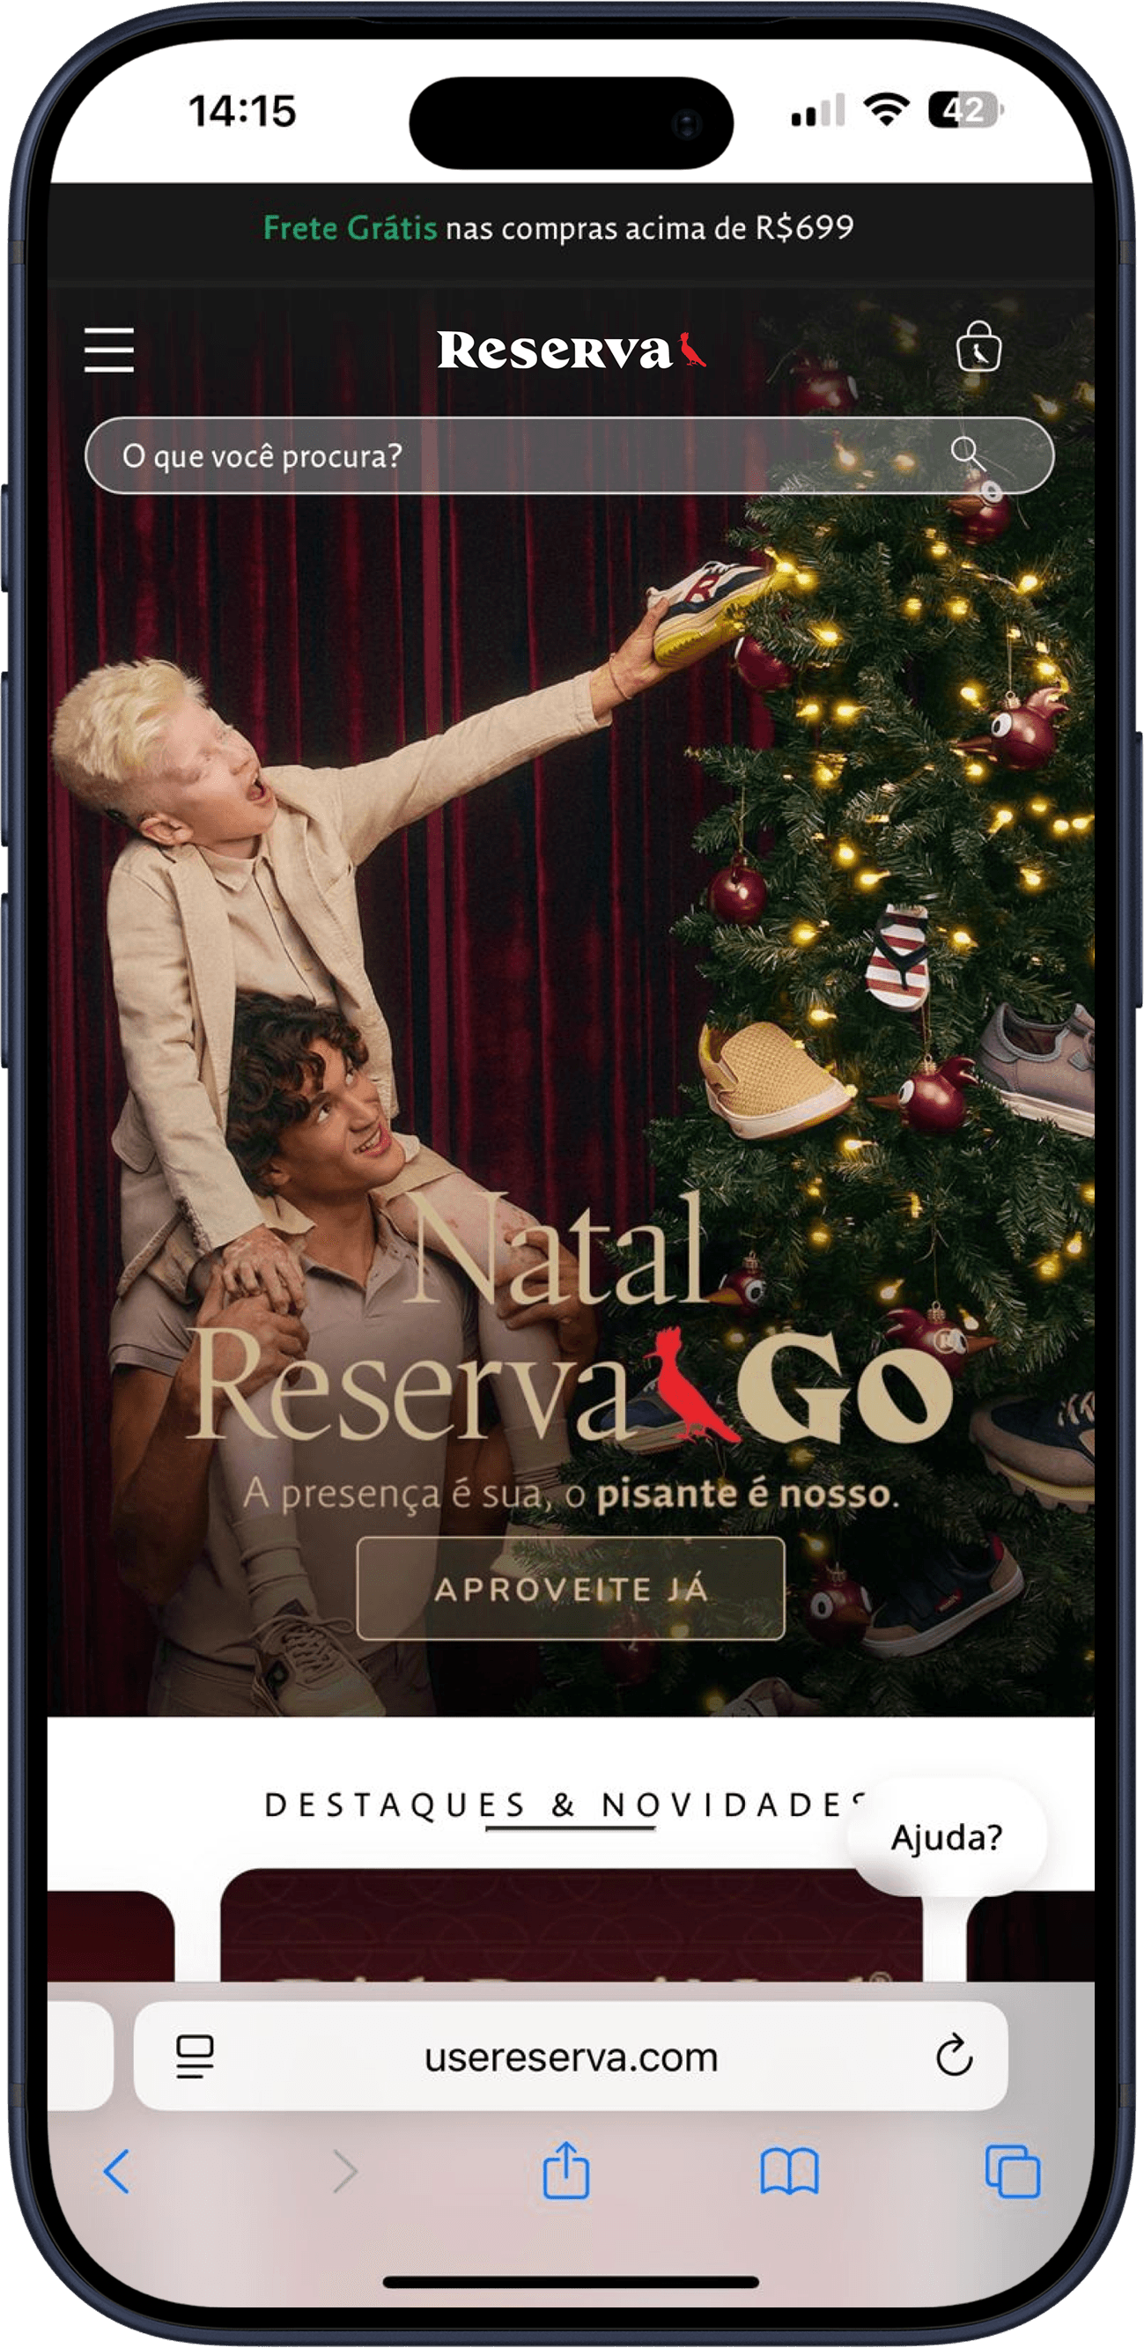Image resolution: width=1144 pixels, height=2348 pixels.
Task: Click the Reserva logo
Action: (572, 350)
